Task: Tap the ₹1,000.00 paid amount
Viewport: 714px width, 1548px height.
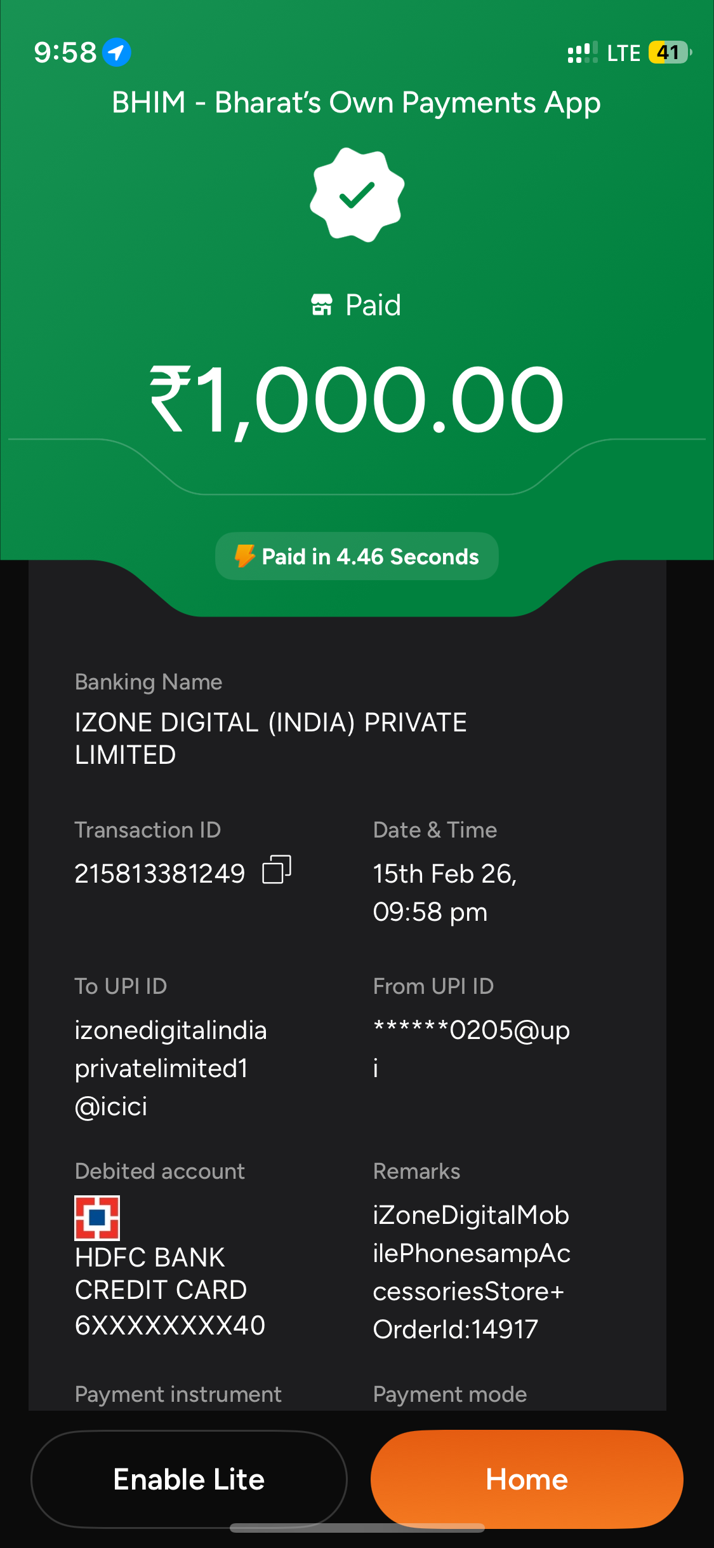Action: (x=357, y=400)
